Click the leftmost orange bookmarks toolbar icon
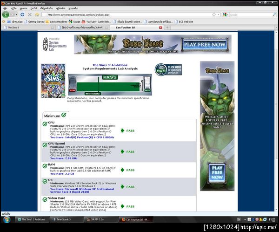The image size is (279, 232). [3, 21]
